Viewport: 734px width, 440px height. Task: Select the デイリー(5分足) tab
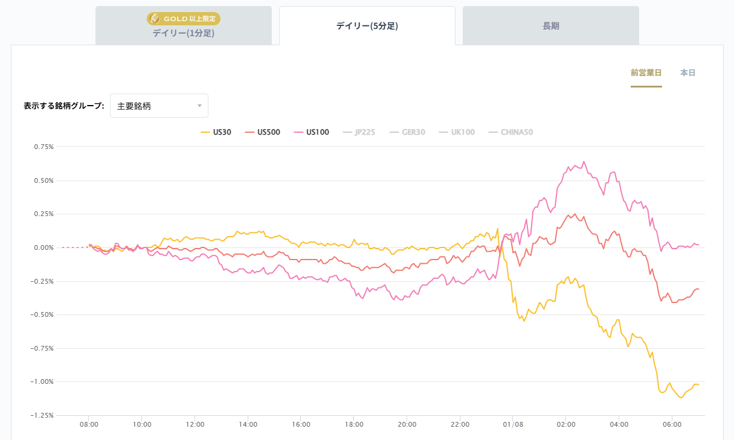[x=367, y=26]
